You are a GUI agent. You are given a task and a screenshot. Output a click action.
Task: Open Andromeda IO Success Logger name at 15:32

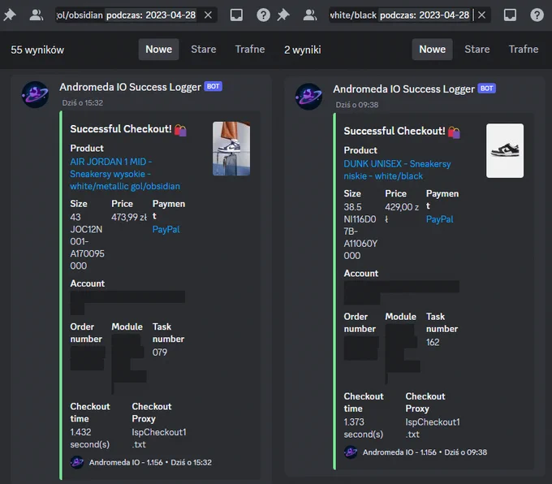[130, 87]
